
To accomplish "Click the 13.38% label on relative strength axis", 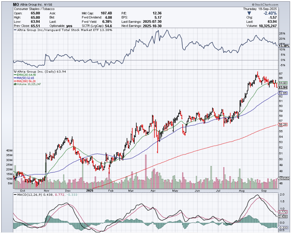I will 284,46.
